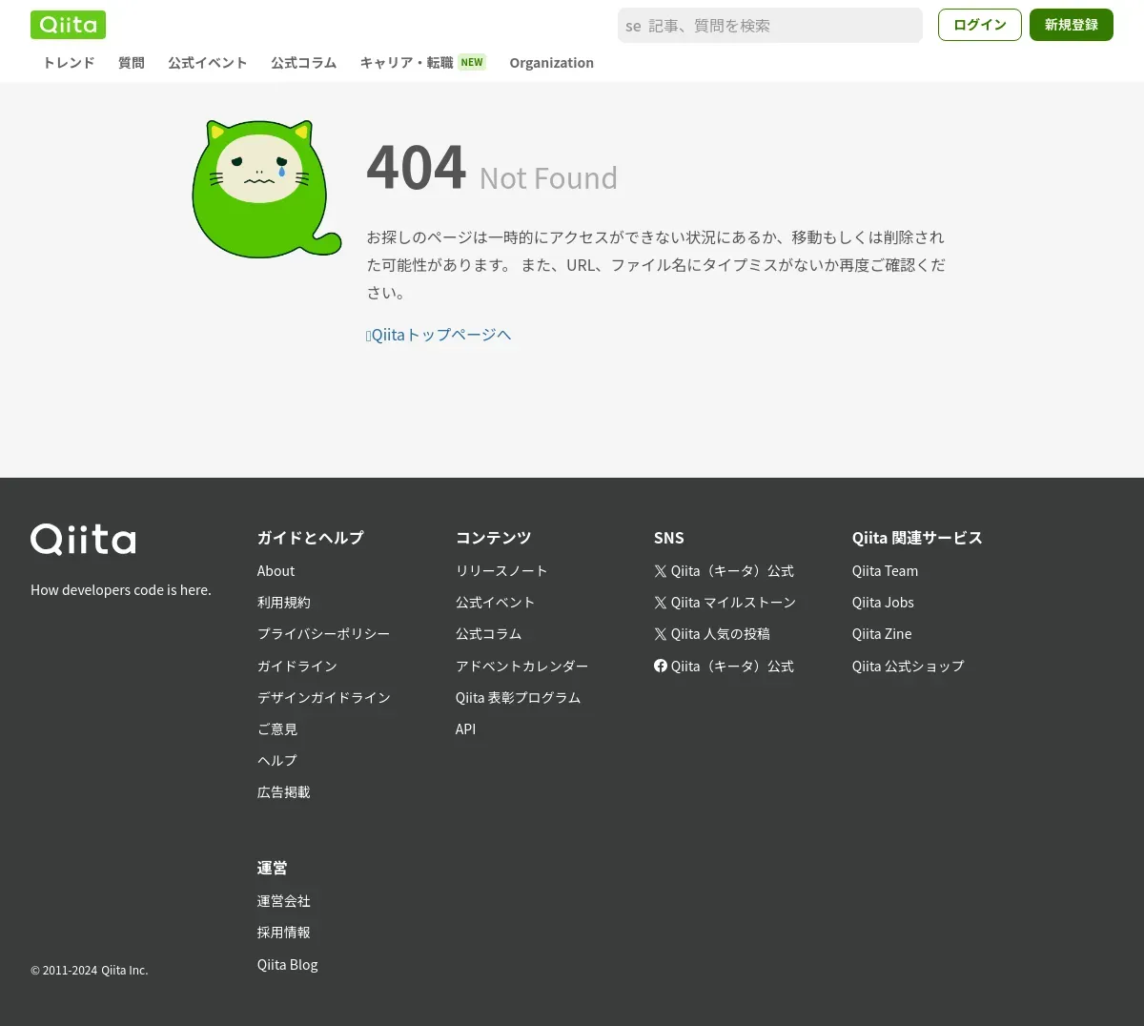Go to 公式コラム in the top navigation
The width and height of the screenshot is (1144, 1026).
coord(304,63)
